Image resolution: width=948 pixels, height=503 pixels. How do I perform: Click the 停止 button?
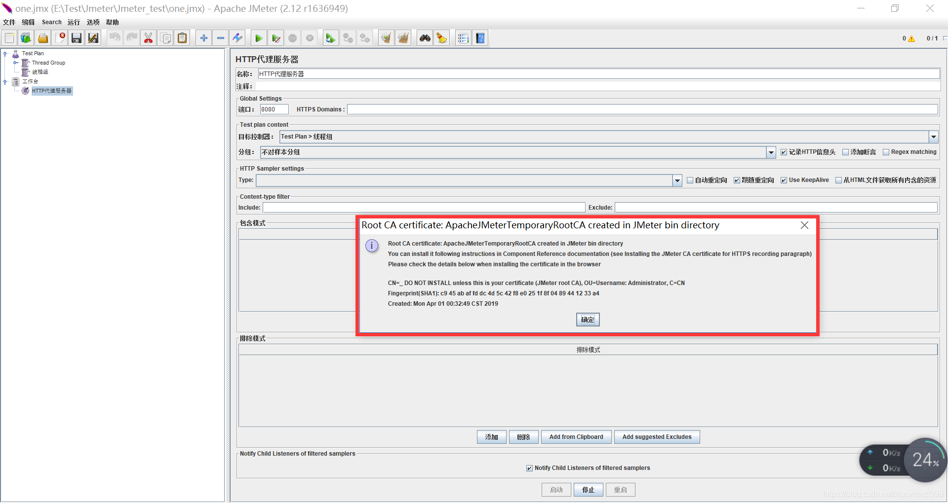click(588, 490)
